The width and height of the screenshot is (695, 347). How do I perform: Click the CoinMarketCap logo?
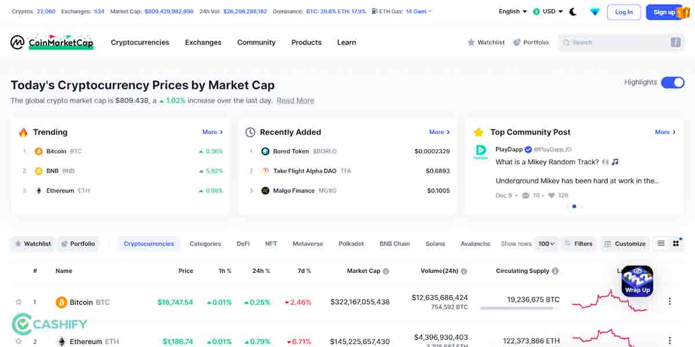51,42
